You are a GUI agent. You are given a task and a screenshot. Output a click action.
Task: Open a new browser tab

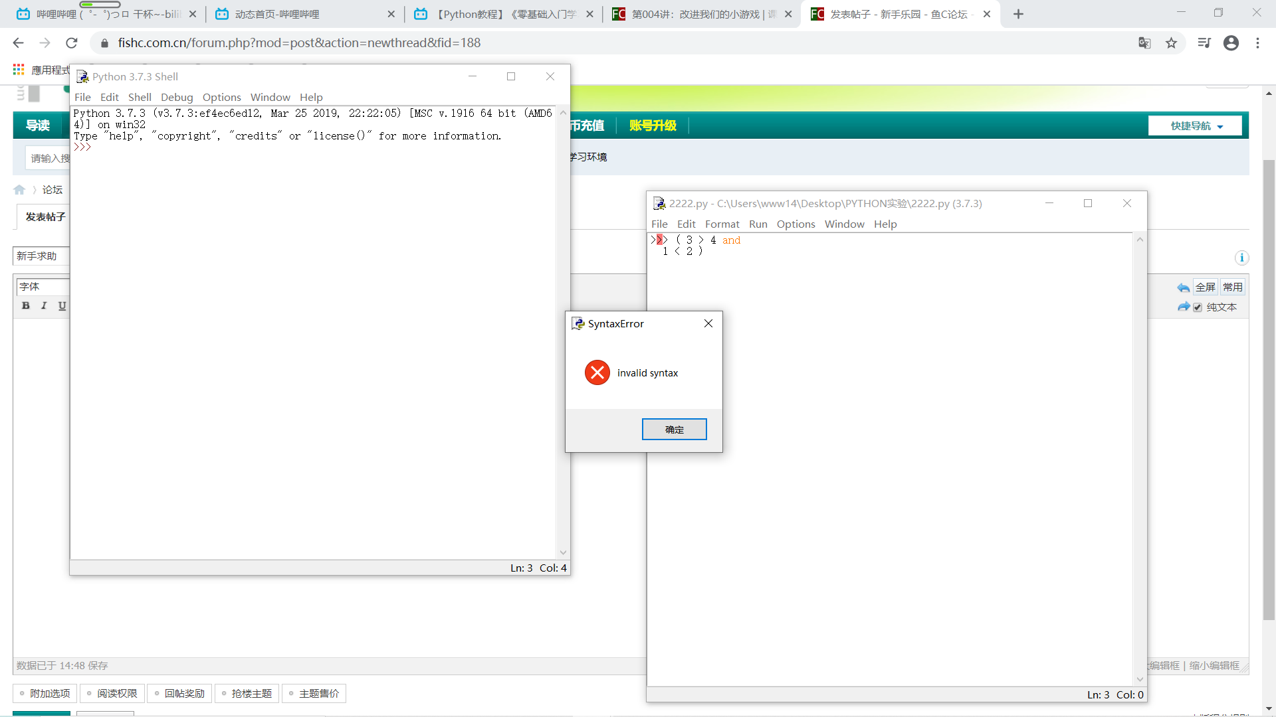click(1018, 14)
